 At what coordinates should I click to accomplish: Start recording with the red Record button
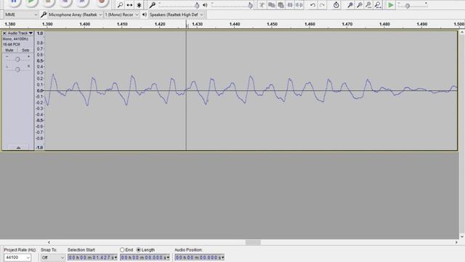[x=102, y=2]
